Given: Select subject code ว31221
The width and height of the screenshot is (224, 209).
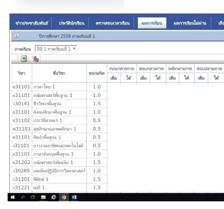Looking at the screenshot, I should pos(21,187).
